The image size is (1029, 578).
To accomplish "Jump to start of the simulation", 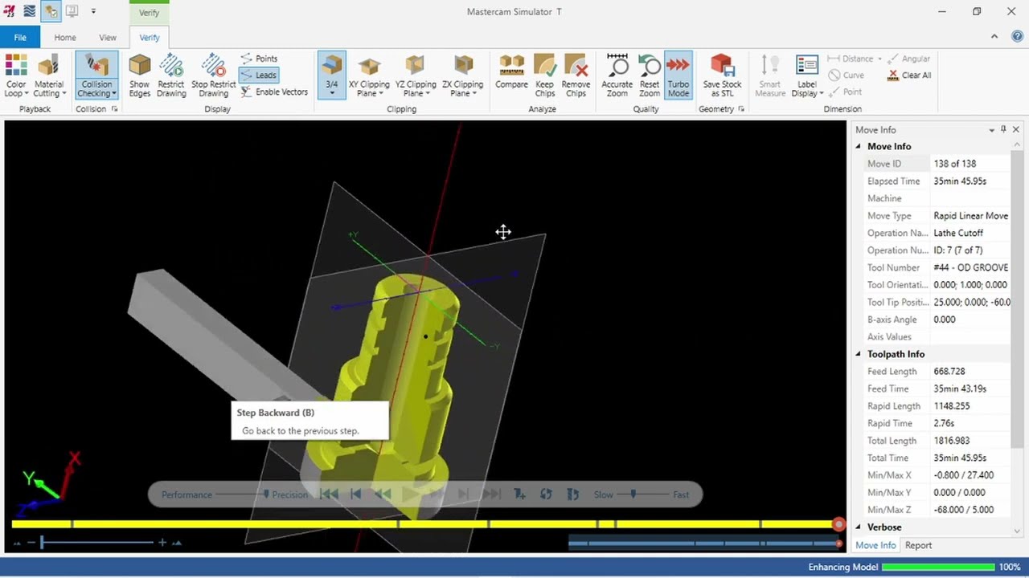I will (x=329, y=495).
